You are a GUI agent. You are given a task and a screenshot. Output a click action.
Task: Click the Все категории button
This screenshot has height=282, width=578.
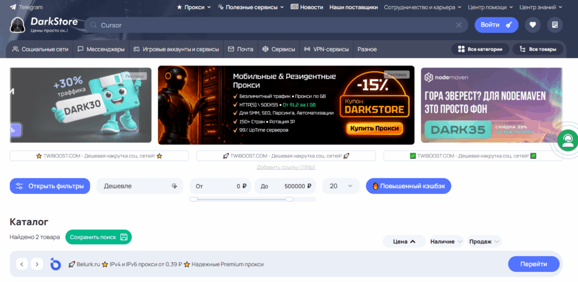480,49
